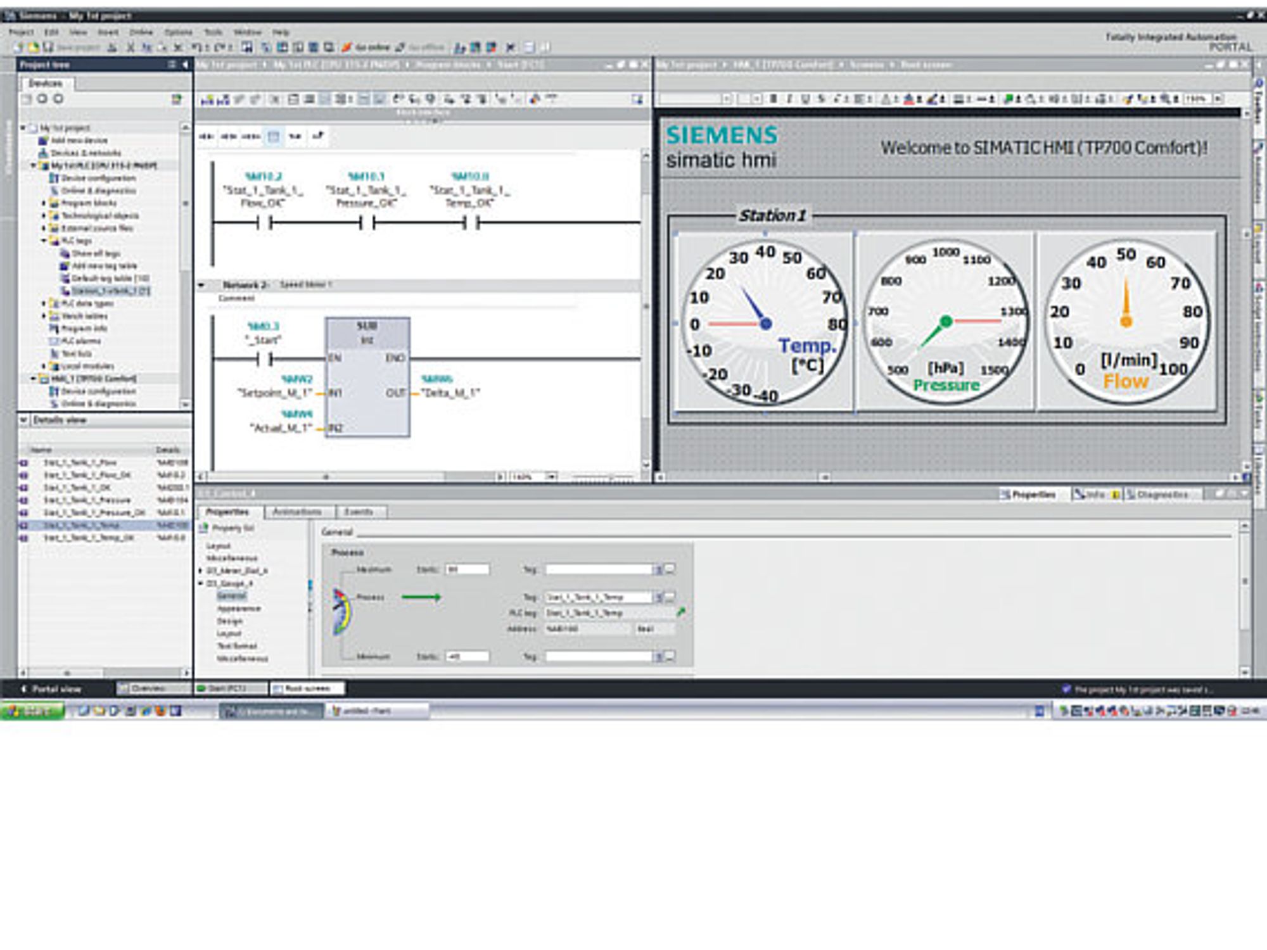Switch to Portal view
This screenshot has width=1267, height=950.
(51, 688)
